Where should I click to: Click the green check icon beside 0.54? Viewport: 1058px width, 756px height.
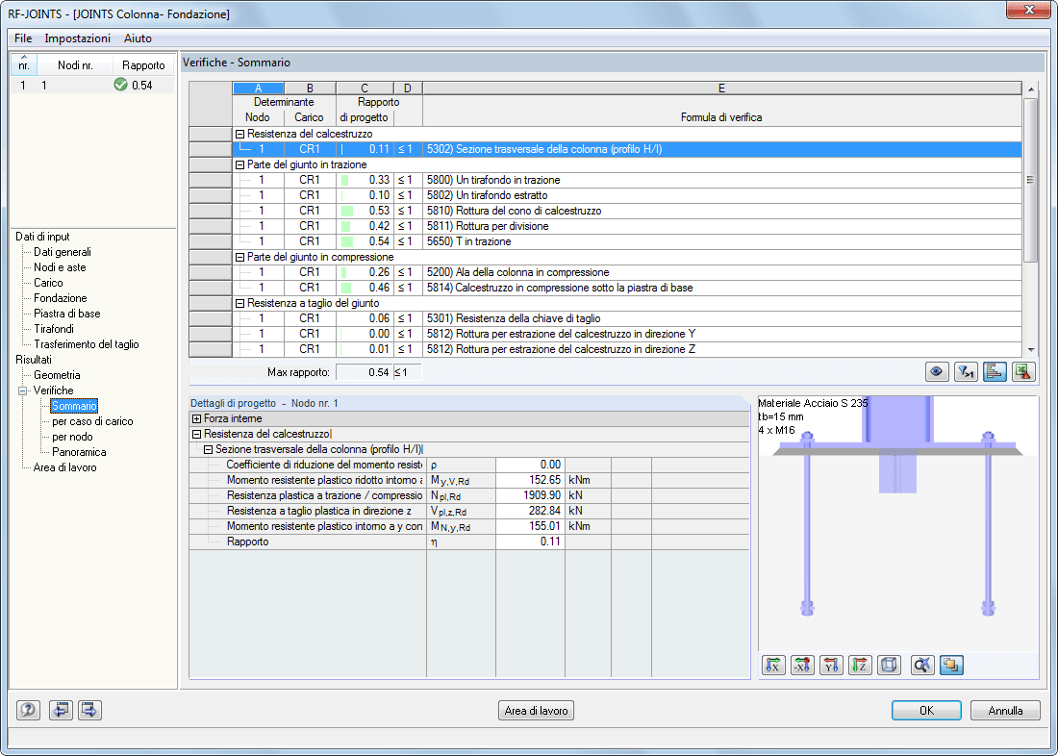coord(121,85)
